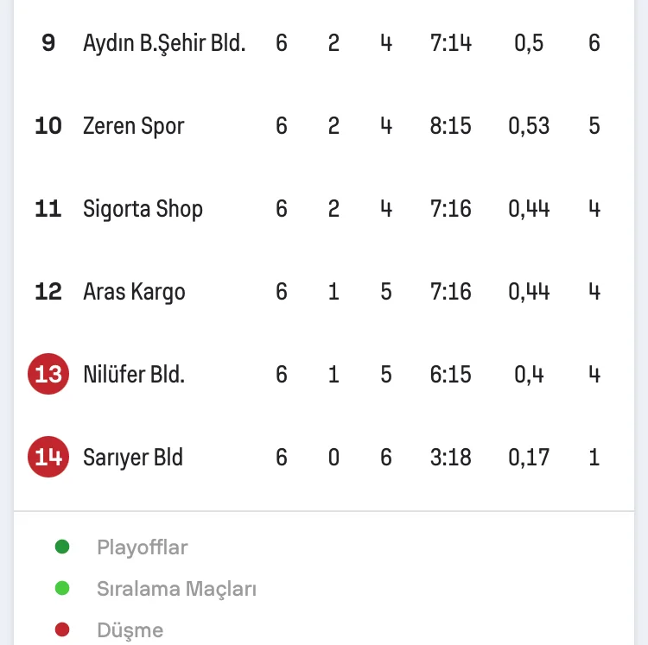Select the Sigorta Shop team name

143,209
